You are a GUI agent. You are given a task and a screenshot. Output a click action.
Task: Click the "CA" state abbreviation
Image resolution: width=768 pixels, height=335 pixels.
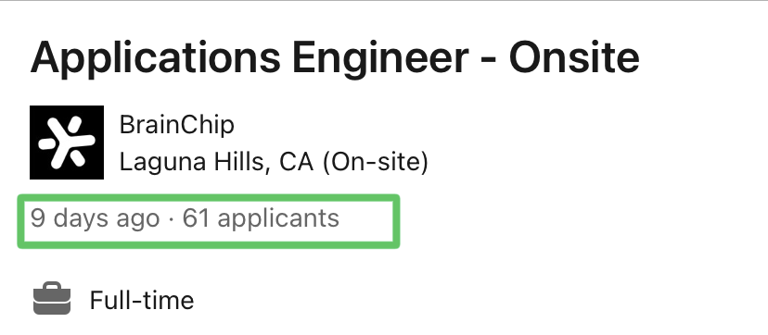[296, 162]
